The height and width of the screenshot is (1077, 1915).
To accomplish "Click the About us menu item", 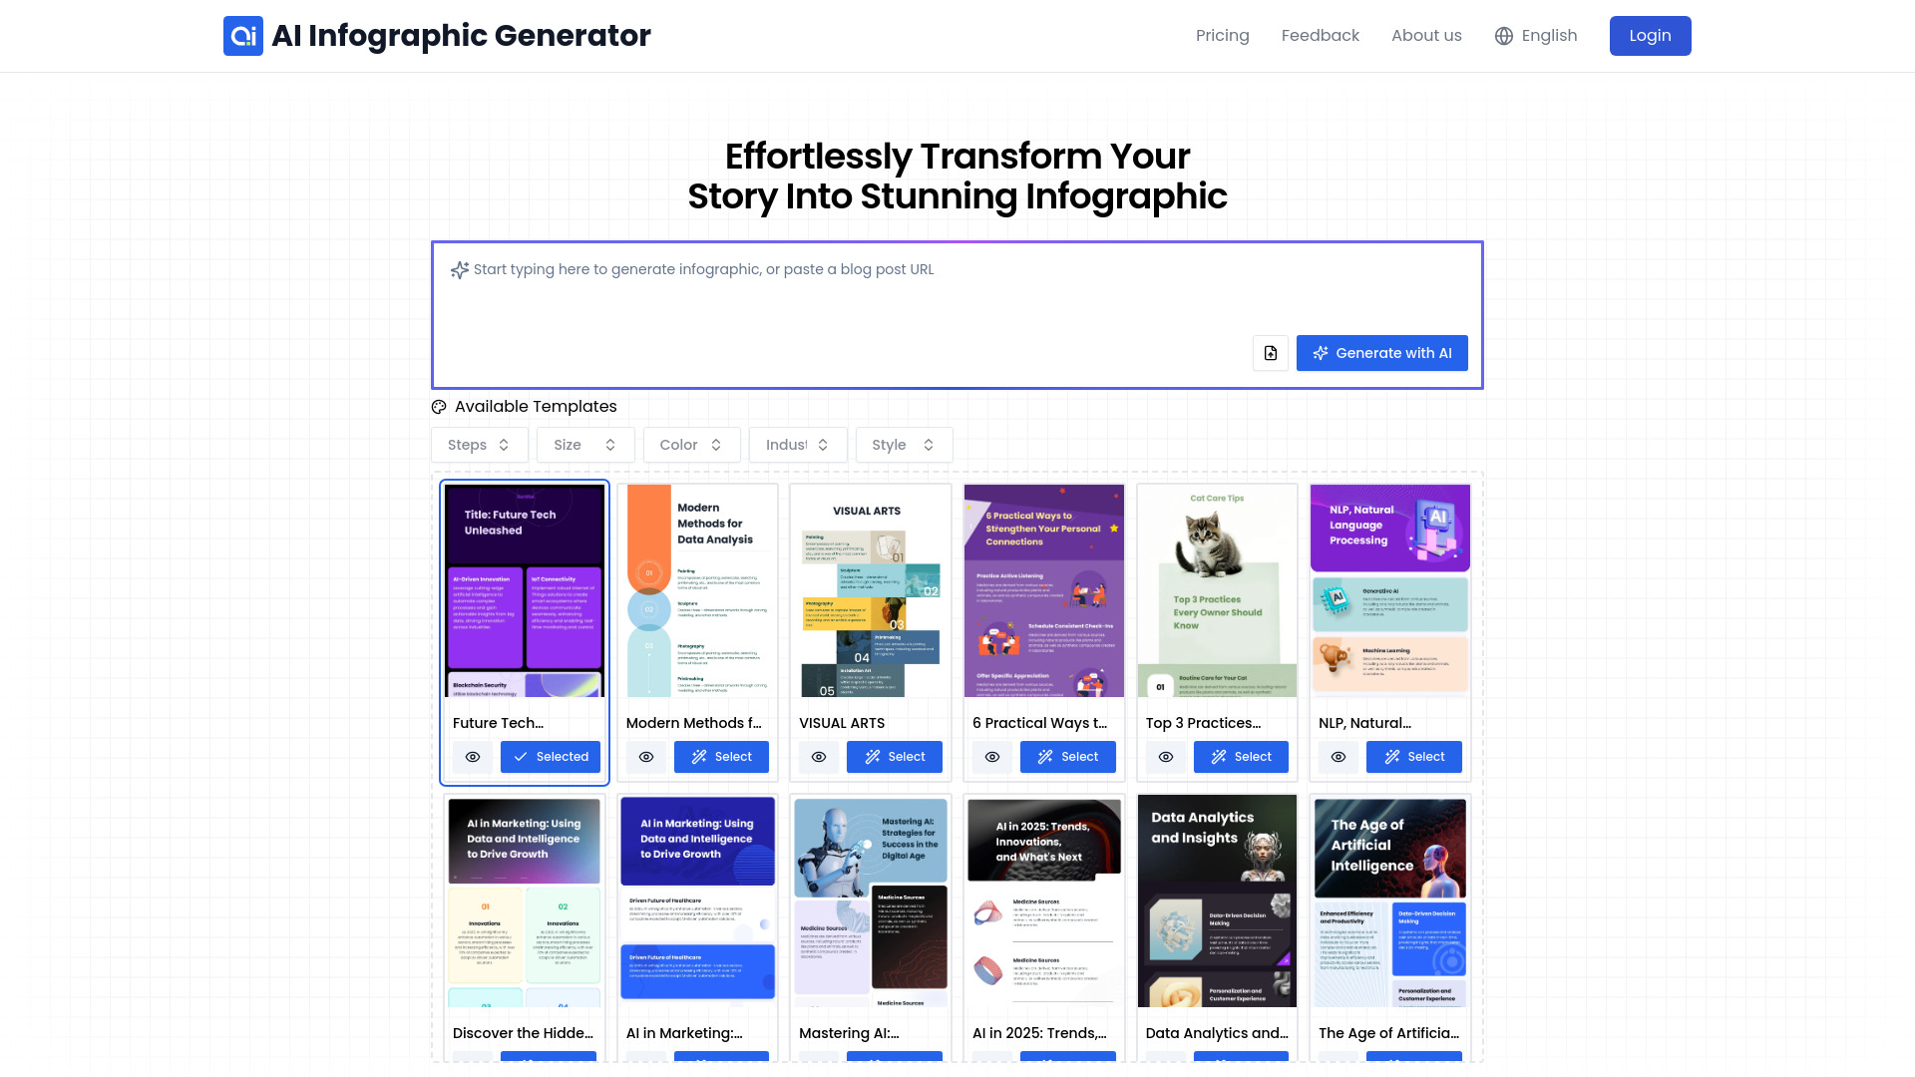I will [1425, 36].
